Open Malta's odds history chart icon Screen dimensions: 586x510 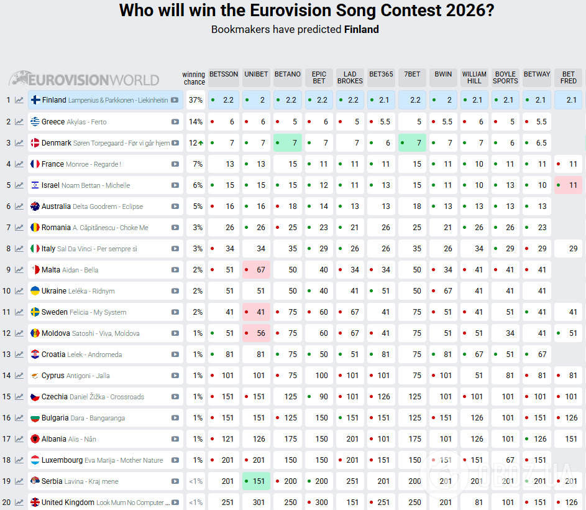[x=19, y=270]
